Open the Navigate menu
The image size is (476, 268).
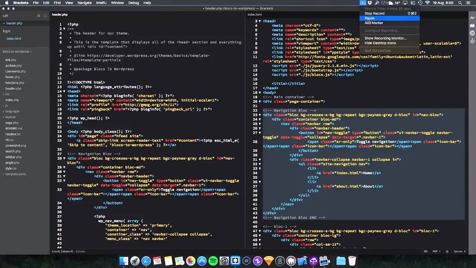[x=84, y=3]
